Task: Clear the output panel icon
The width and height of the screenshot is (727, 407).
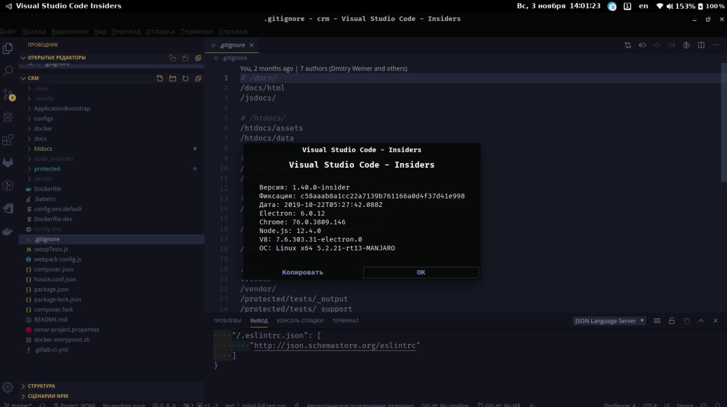Action: pyautogui.click(x=657, y=321)
